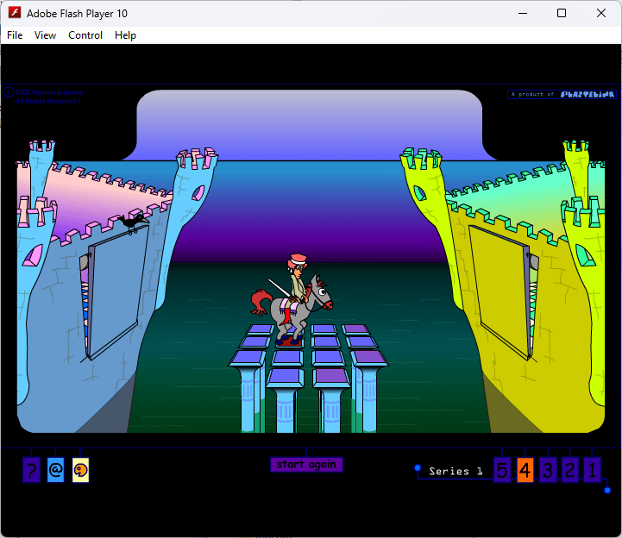The width and height of the screenshot is (622, 538).
Task: Click the front-row purple tile on the right
Action: click(331, 378)
